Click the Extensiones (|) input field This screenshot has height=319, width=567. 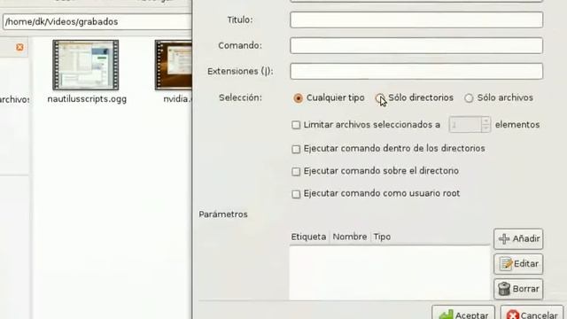pyautogui.click(x=416, y=71)
